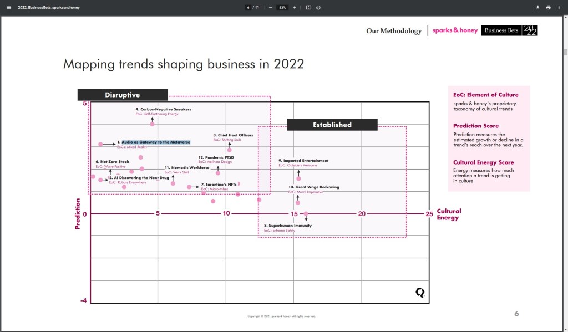Select the page number input field
Screen dimensions: 568x332
click(x=248, y=7)
